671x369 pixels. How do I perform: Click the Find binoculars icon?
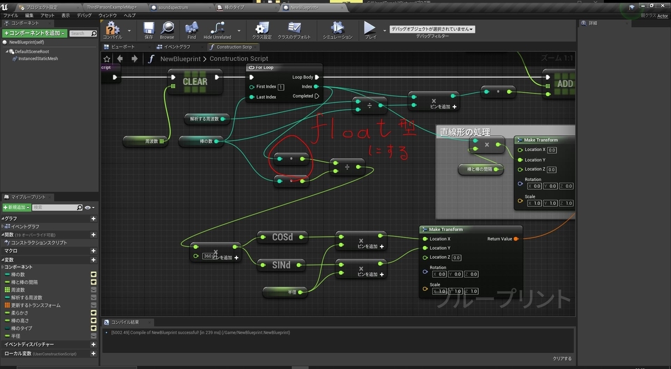click(x=192, y=29)
